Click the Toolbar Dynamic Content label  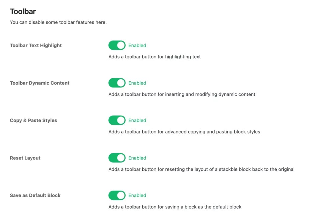(x=40, y=83)
